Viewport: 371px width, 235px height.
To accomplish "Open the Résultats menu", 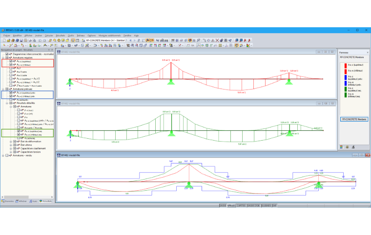I will 61,36.
